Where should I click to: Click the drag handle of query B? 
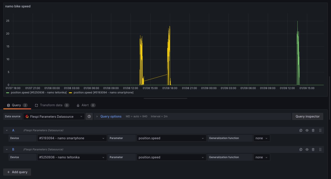(320, 149)
